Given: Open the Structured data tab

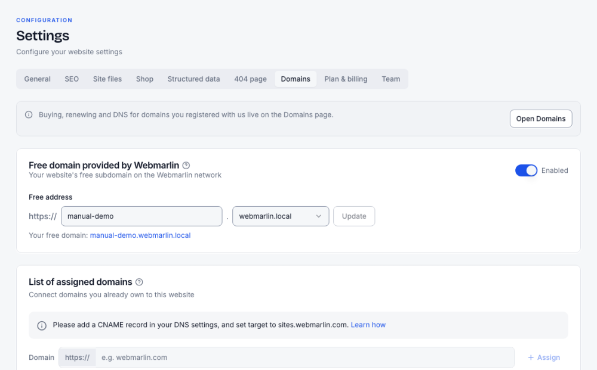Looking at the screenshot, I should coord(194,79).
